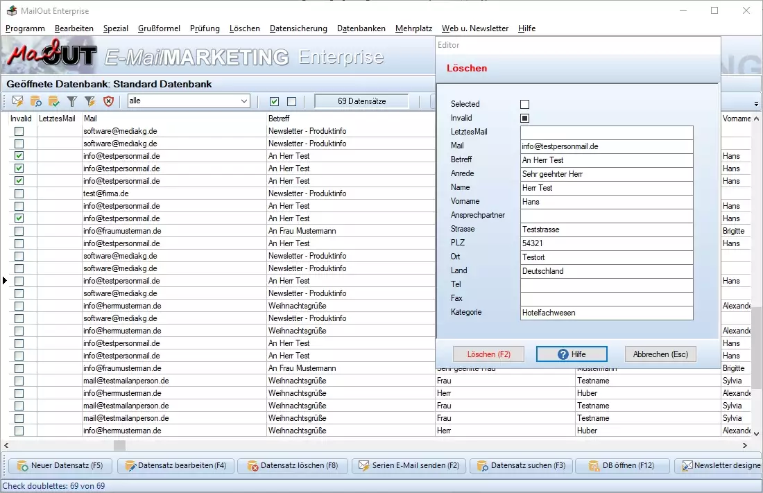
Task: Click the deselect-all empty box toolbar icon
Action: [291, 101]
